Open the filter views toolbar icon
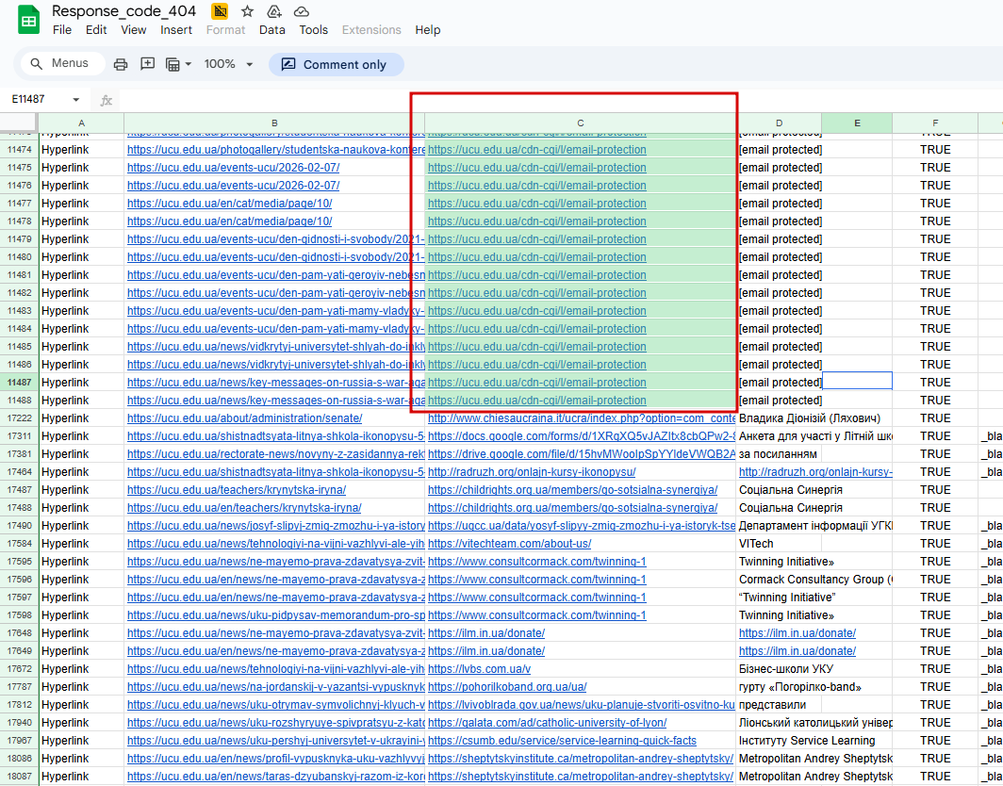The width and height of the screenshot is (1003, 786). [x=173, y=64]
